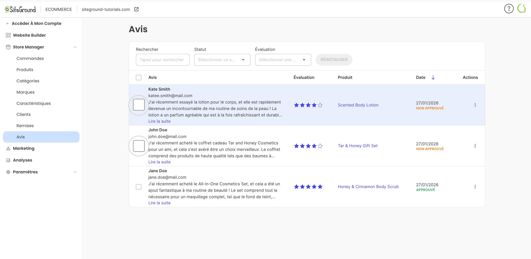
Task: Open the Analyses menu item
Action: pyautogui.click(x=23, y=160)
